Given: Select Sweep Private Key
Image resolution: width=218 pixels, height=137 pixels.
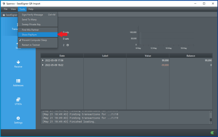Looking at the screenshot, I should [x=31, y=24].
